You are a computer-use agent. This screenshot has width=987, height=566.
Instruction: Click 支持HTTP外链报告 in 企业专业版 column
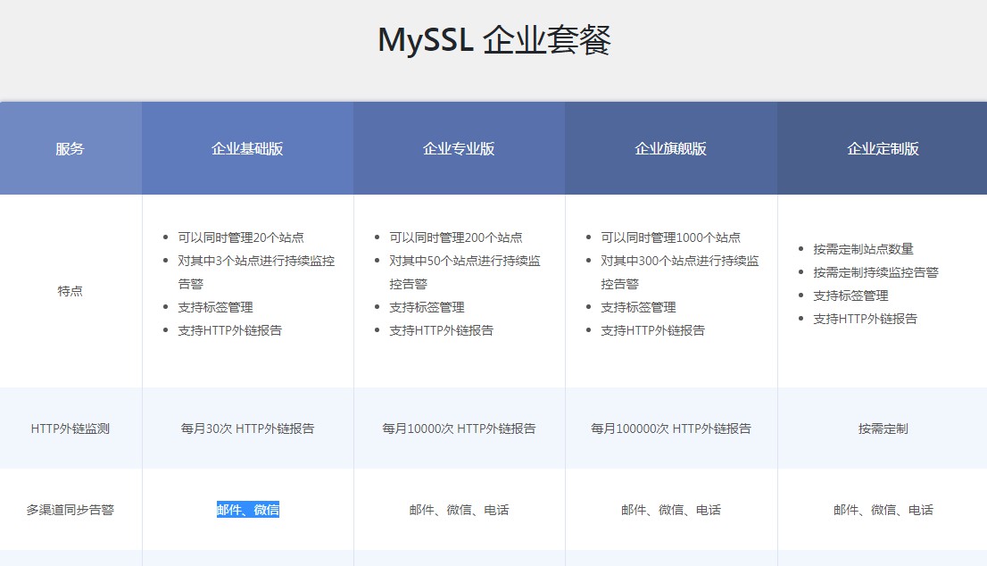click(x=441, y=330)
